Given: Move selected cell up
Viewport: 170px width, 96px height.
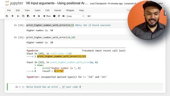Looking at the screenshot, I should coord(34,16).
